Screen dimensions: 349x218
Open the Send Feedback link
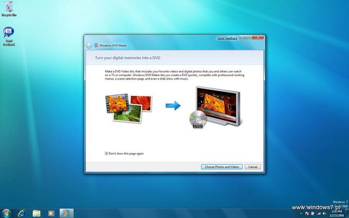(x=227, y=38)
